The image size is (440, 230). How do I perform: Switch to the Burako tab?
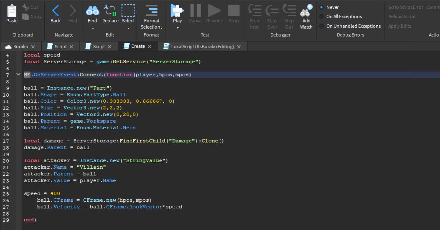click(x=20, y=47)
